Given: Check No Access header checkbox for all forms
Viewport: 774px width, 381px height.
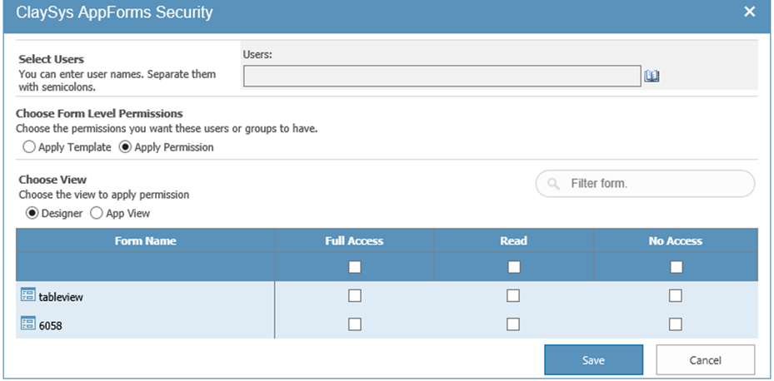Looking at the screenshot, I should point(677,267).
